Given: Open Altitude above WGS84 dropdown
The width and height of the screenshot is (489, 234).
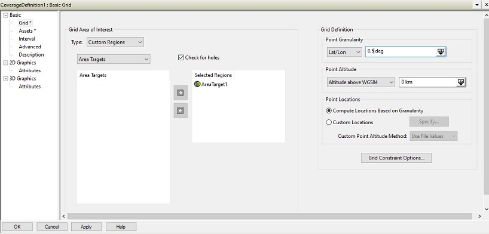Looking at the screenshot, I should pos(361,82).
